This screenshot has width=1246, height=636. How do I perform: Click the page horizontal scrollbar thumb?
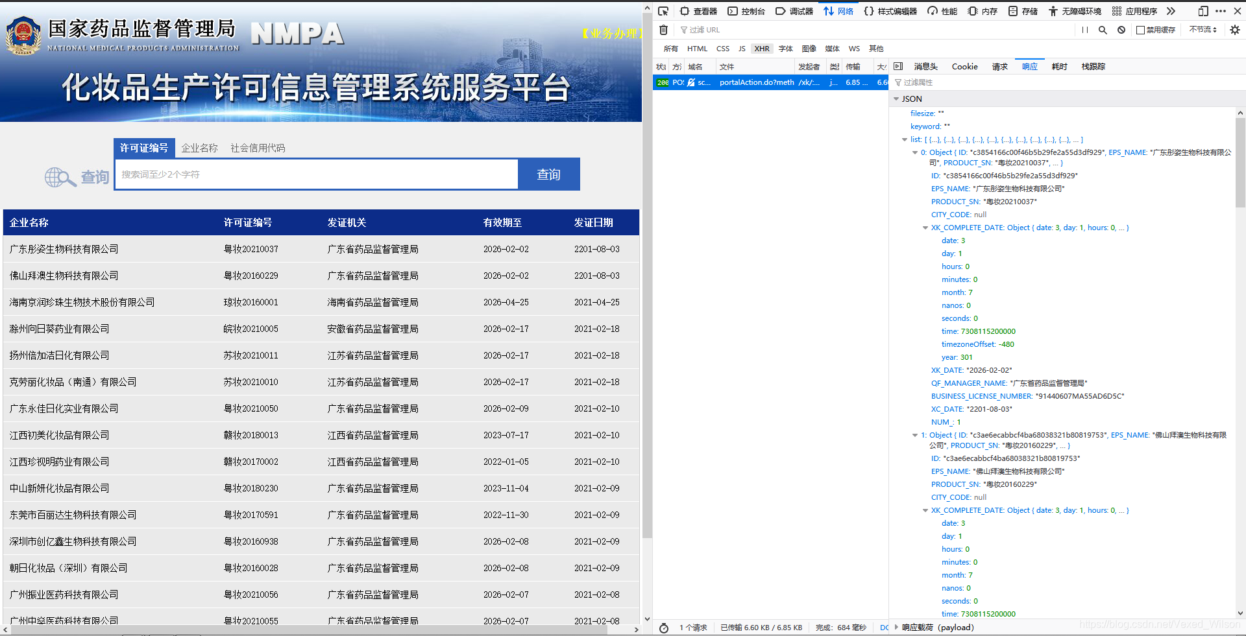(x=308, y=630)
